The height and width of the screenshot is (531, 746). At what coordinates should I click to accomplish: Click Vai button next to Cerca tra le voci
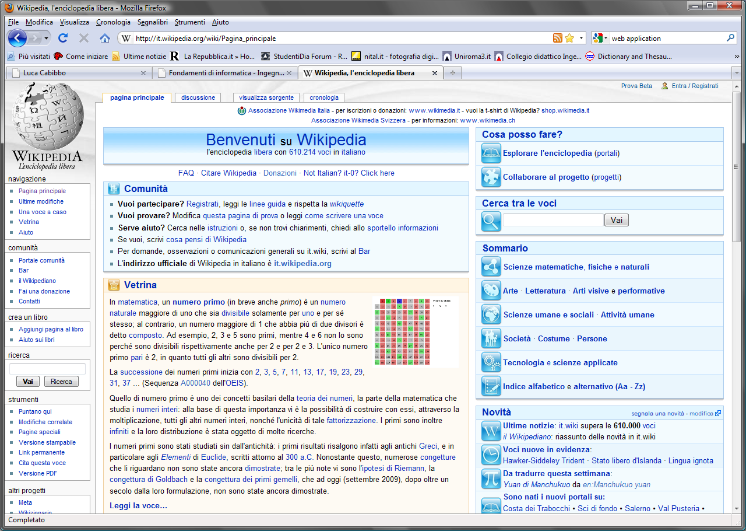(617, 220)
